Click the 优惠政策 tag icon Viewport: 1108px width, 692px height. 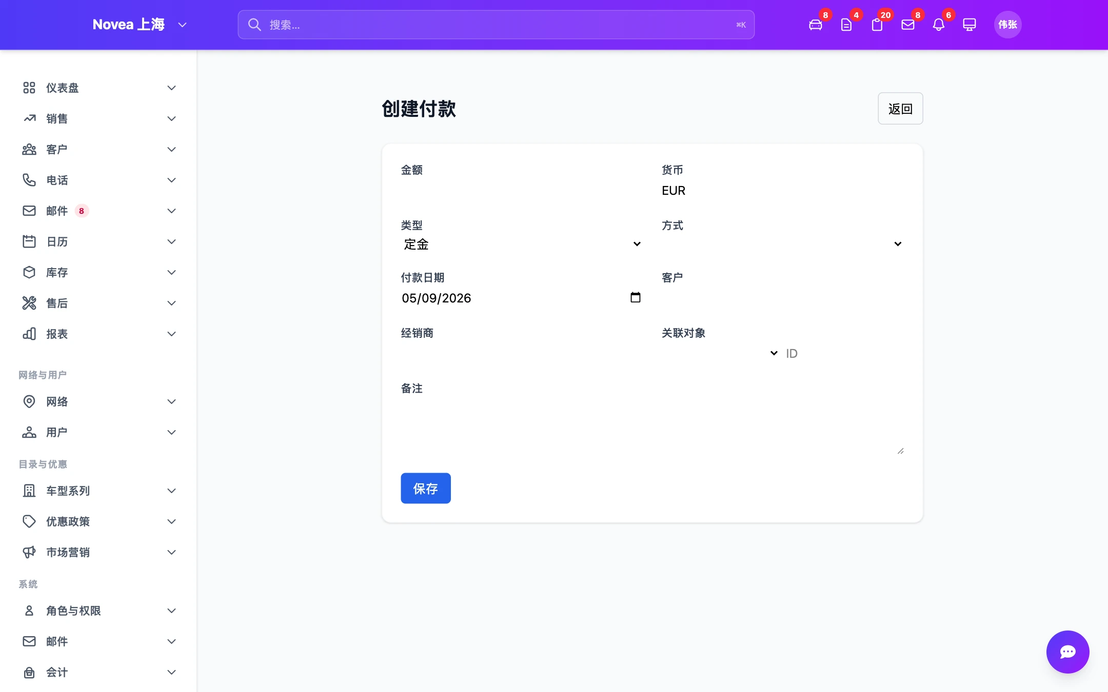29,521
